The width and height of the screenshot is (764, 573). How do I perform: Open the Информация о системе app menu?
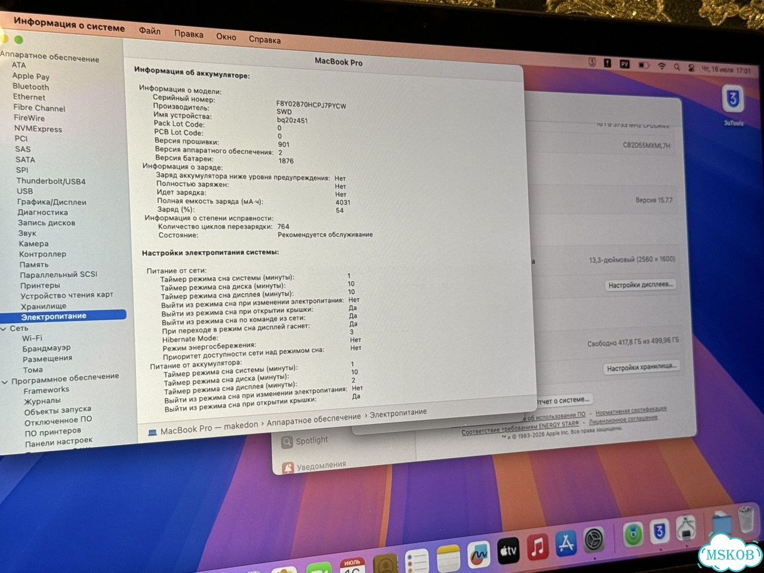click(x=69, y=24)
